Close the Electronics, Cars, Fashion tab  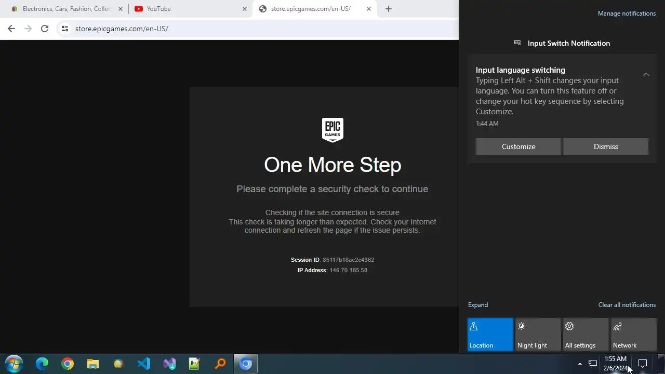(121, 9)
